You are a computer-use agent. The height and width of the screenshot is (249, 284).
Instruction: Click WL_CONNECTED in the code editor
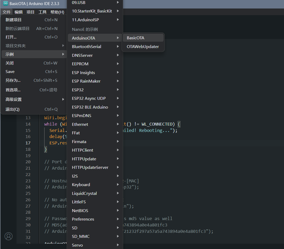(157, 124)
